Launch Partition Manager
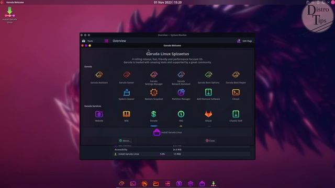The width and height of the screenshot is (335, 188). (x=181, y=94)
